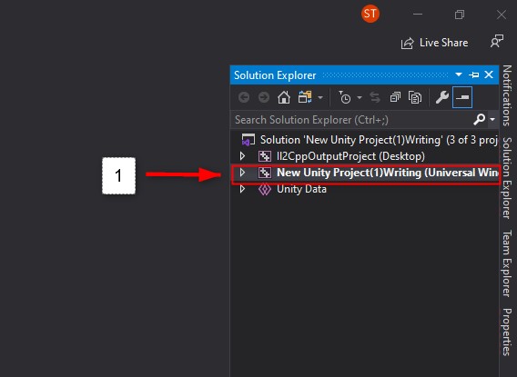Screen dimensions: 517x377
Task: Sync with Active Document
Action: (375, 98)
